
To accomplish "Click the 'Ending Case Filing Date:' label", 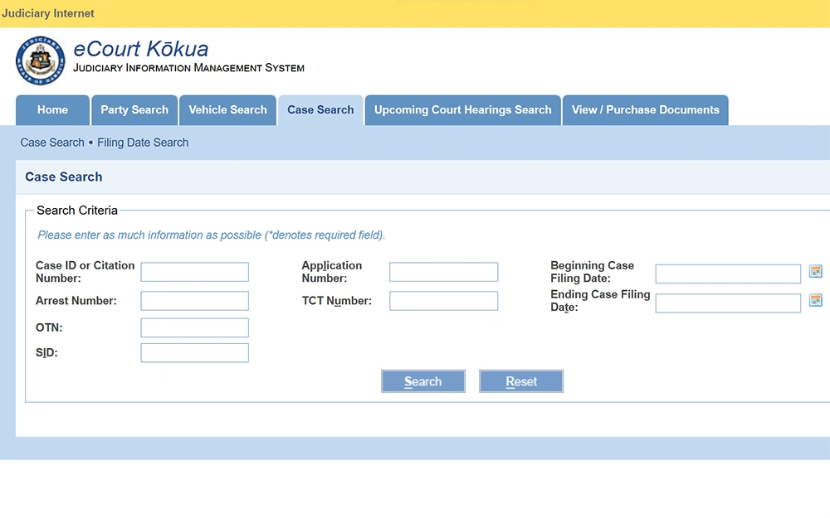I will point(600,301).
